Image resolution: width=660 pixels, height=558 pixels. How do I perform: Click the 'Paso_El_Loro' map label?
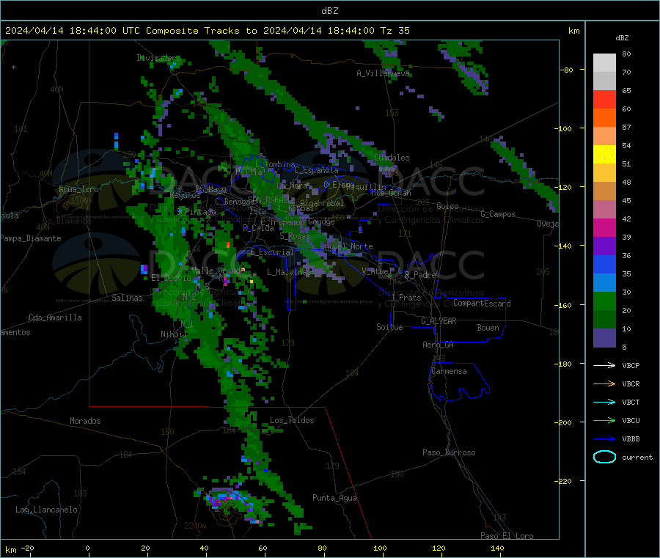point(507,536)
